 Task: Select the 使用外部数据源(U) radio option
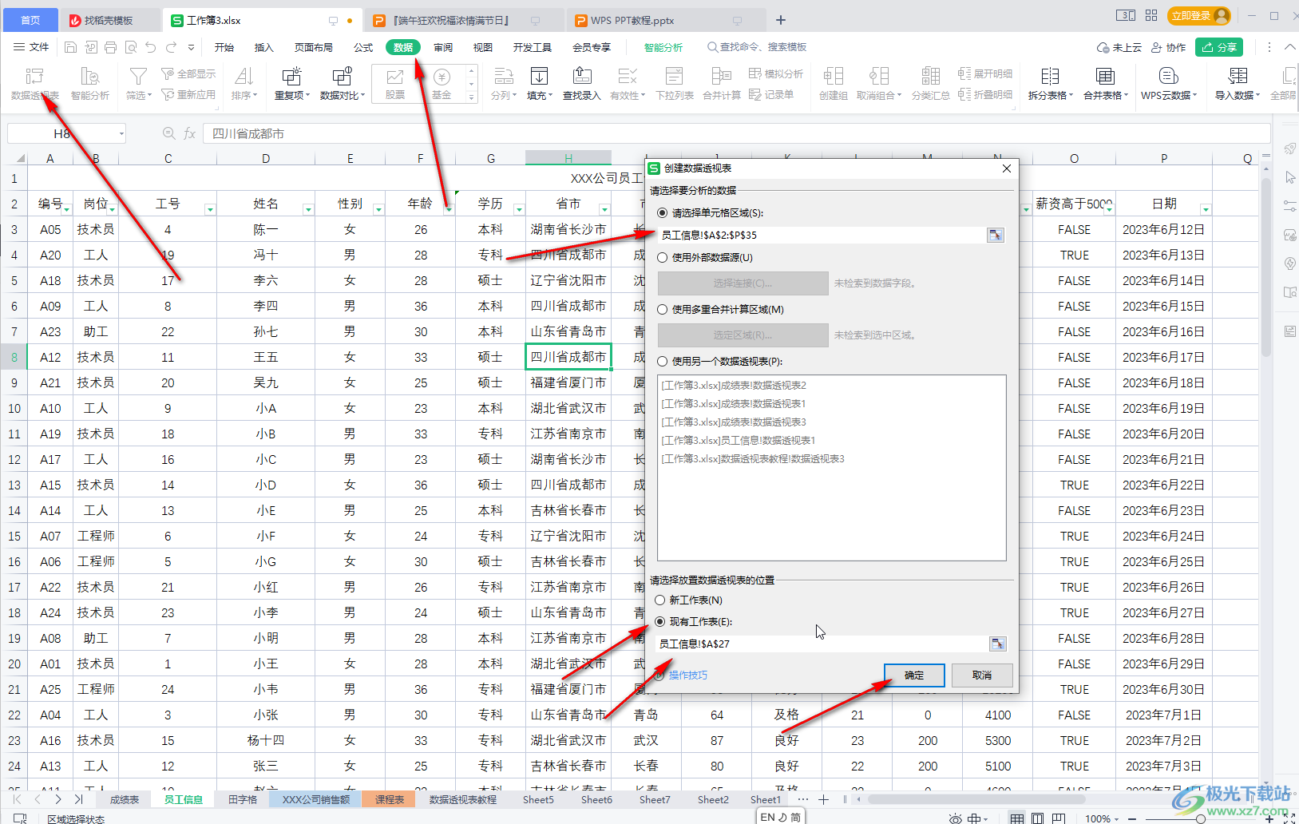pos(662,258)
